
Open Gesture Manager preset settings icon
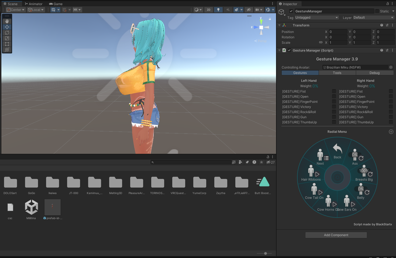(x=387, y=50)
